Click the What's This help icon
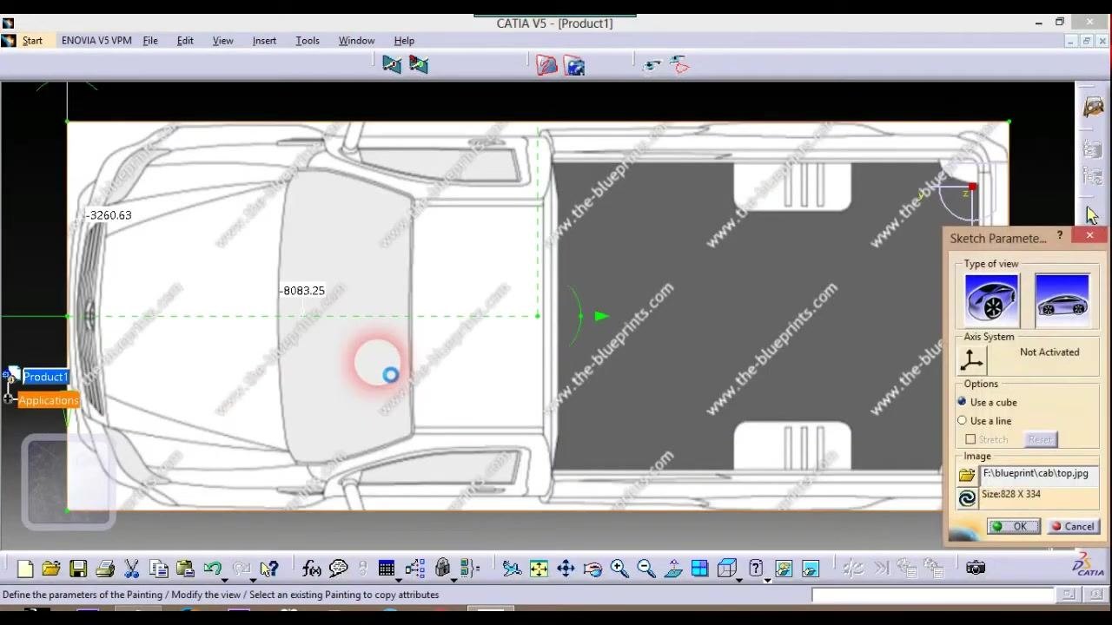The width and height of the screenshot is (1112, 625). [269, 569]
